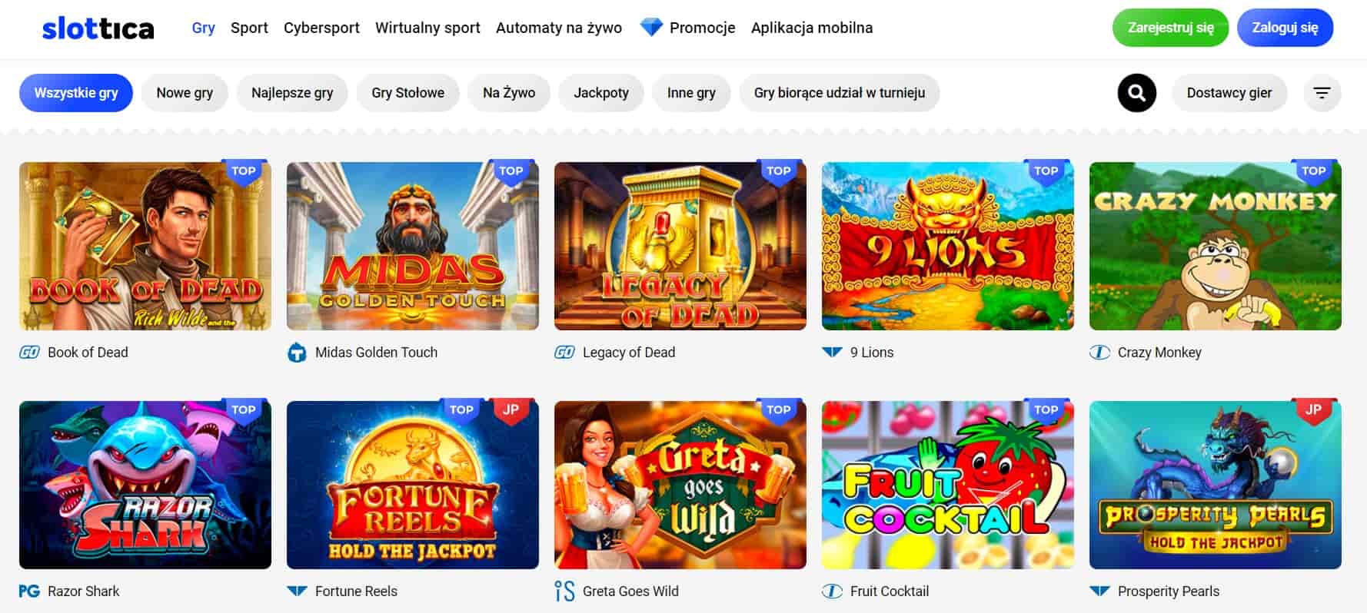Click the TOP badge on Book of Dead
1367x613 pixels.
(243, 171)
